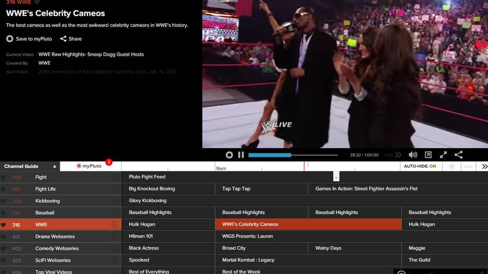Open the info icon for 403 SciFi Webseries
The height and width of the screenshot is (274, 488).
[115, 260]
